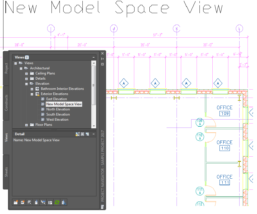Click the Detail list view icon
The height and width of the screenshot is (214, 257).
[82, 134]
